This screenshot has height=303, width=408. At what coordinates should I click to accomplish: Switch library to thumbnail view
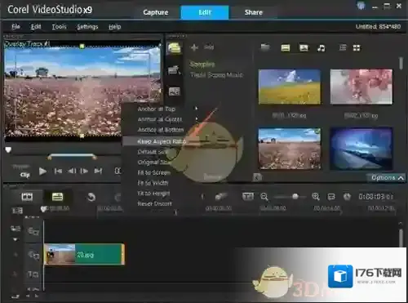(357, 48)
